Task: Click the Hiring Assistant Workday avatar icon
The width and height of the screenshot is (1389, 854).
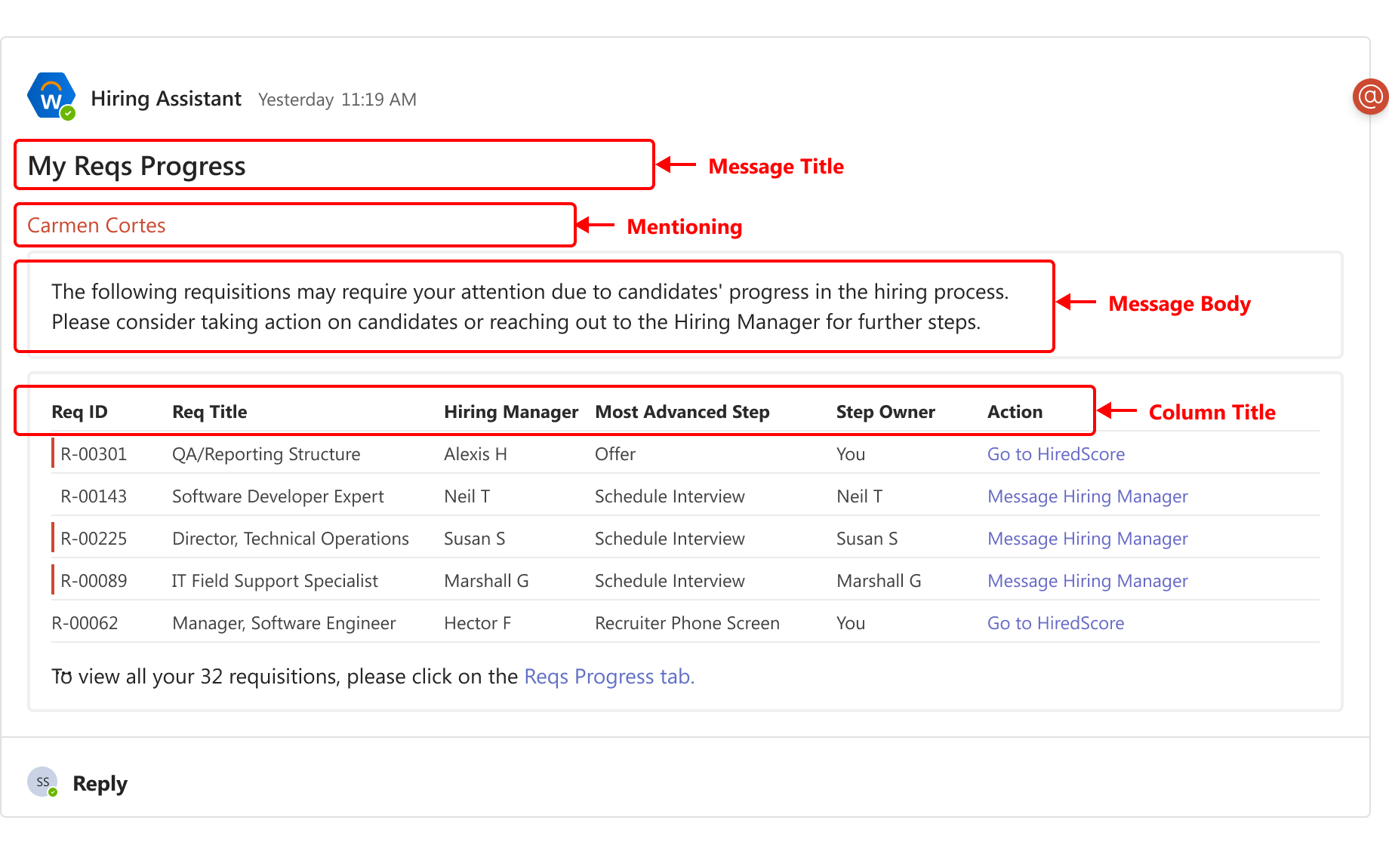Action: point(51,97)
